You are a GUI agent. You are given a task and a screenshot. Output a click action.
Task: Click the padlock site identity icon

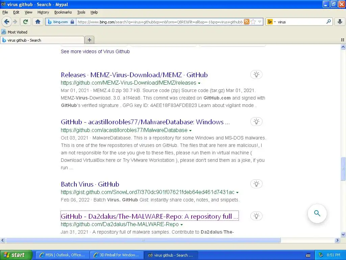point(72,22)
